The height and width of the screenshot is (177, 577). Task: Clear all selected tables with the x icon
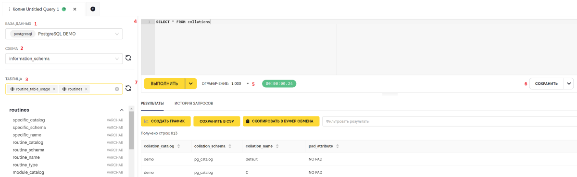(117, 89)
